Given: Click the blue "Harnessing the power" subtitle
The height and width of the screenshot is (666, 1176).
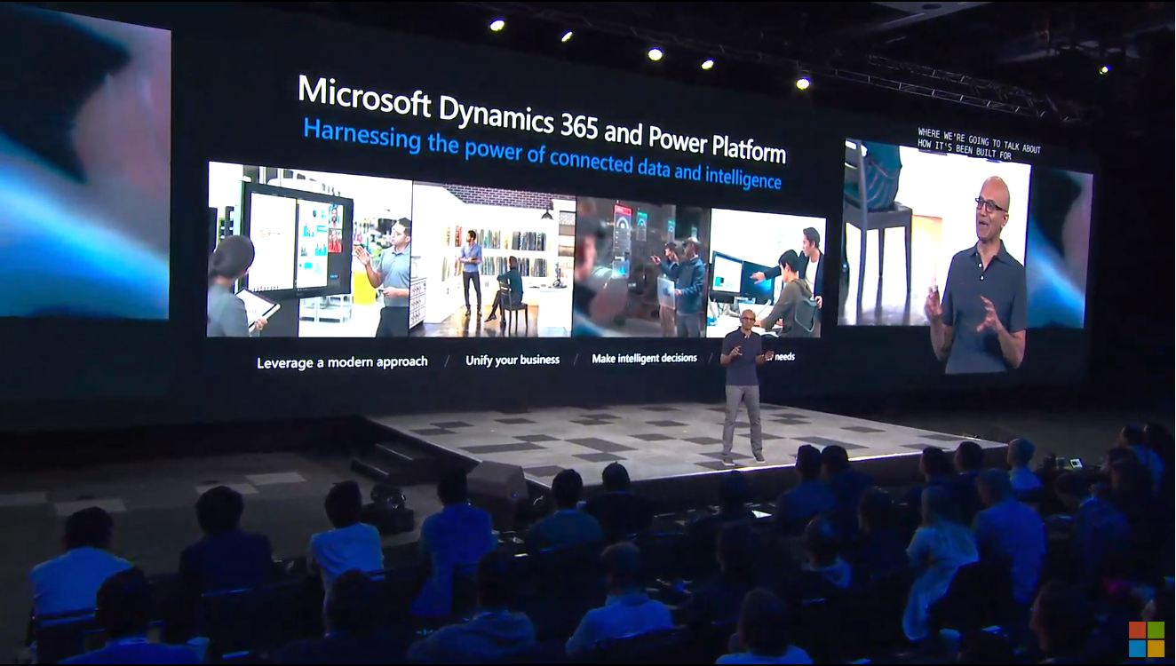Looking at the screenshot, I should (x=542, y=155).
